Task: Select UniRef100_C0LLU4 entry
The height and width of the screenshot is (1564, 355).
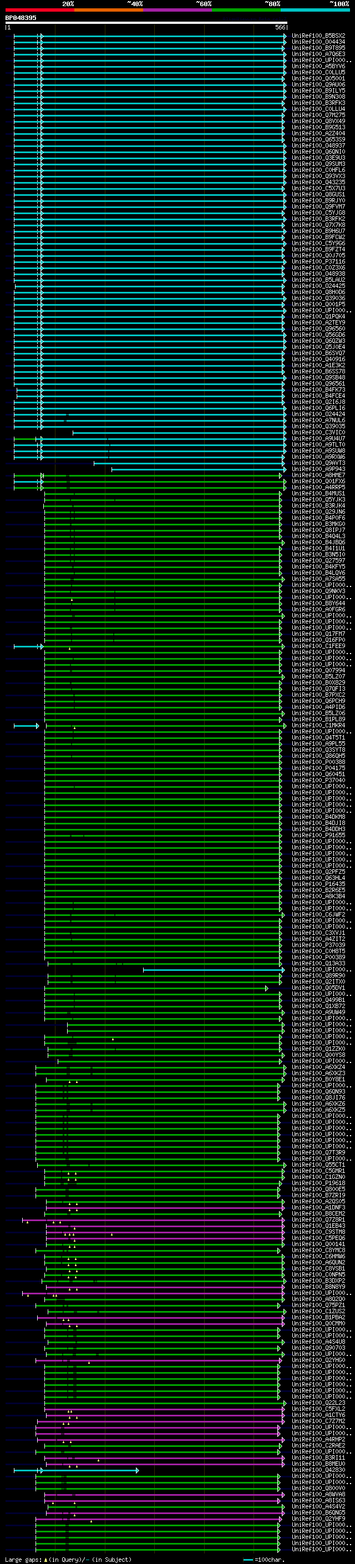Action: click(318, 109)
